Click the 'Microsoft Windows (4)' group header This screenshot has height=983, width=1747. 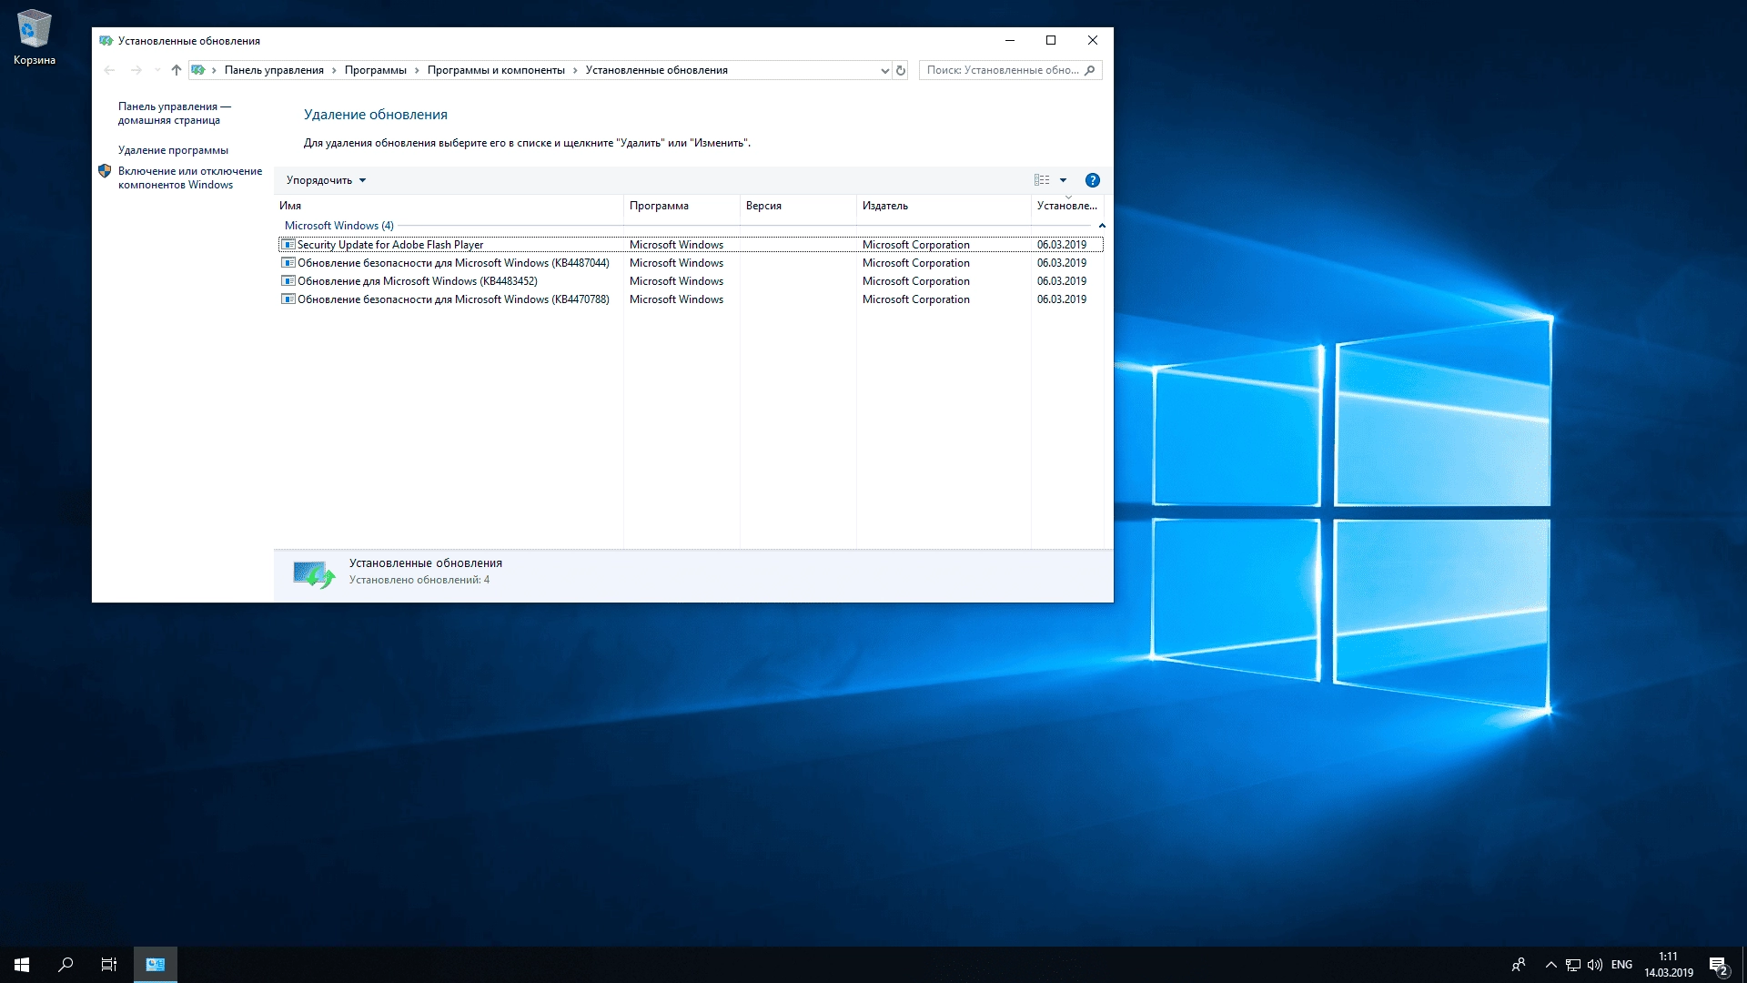(338, 226)
